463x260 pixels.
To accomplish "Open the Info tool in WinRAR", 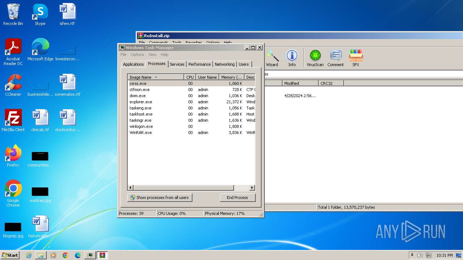I will click(x=292, y=58).
